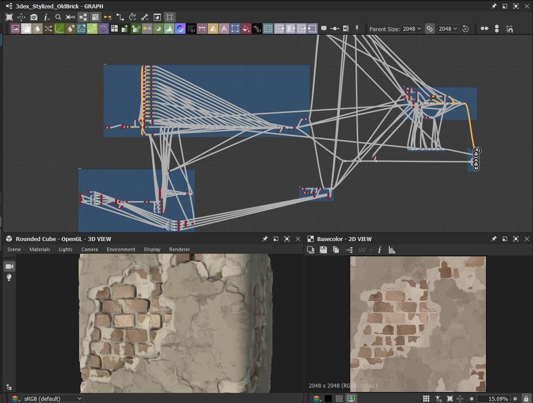The image size is (533, 403).
Task: Toggle graph grid display icon
Action: pos(170,17)
